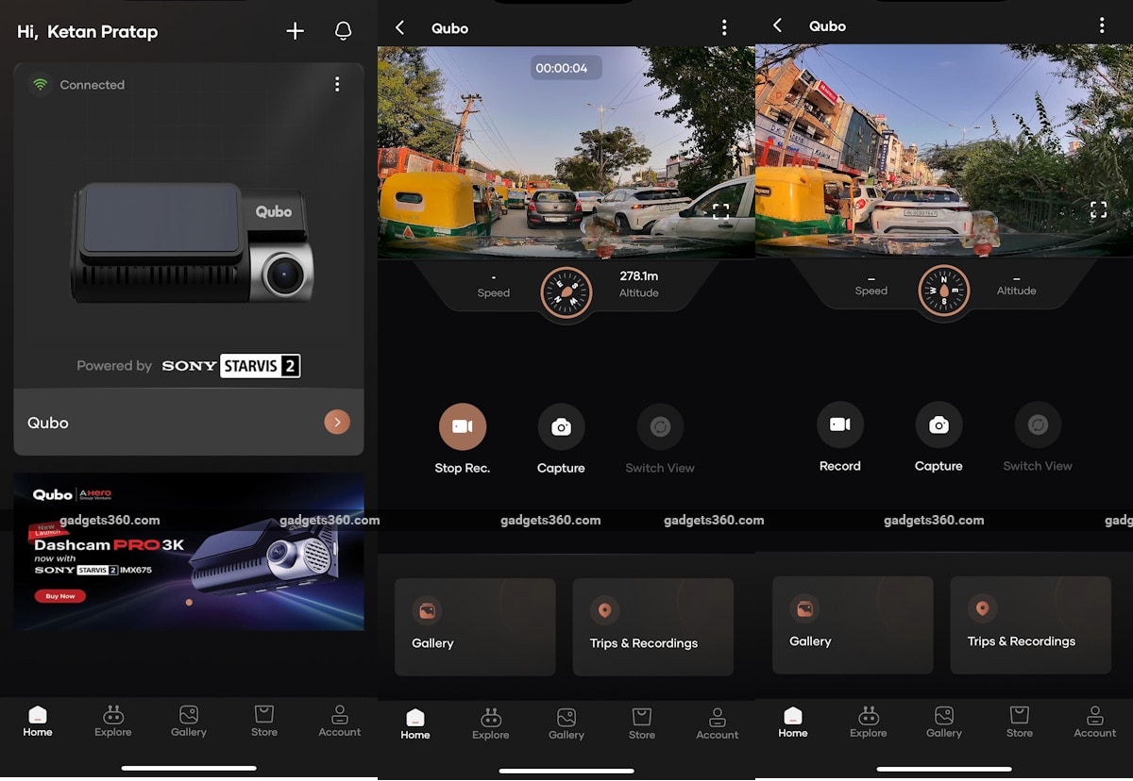Select Home tab in middle screen

415,723
